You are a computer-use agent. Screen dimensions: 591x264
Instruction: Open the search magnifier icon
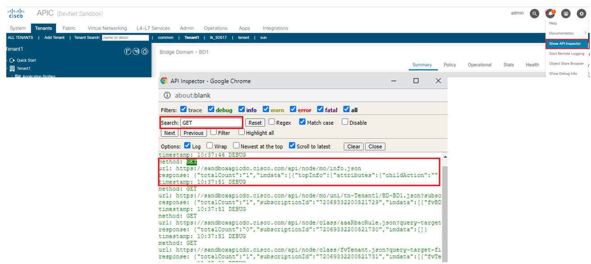click(x=534, y=13)
